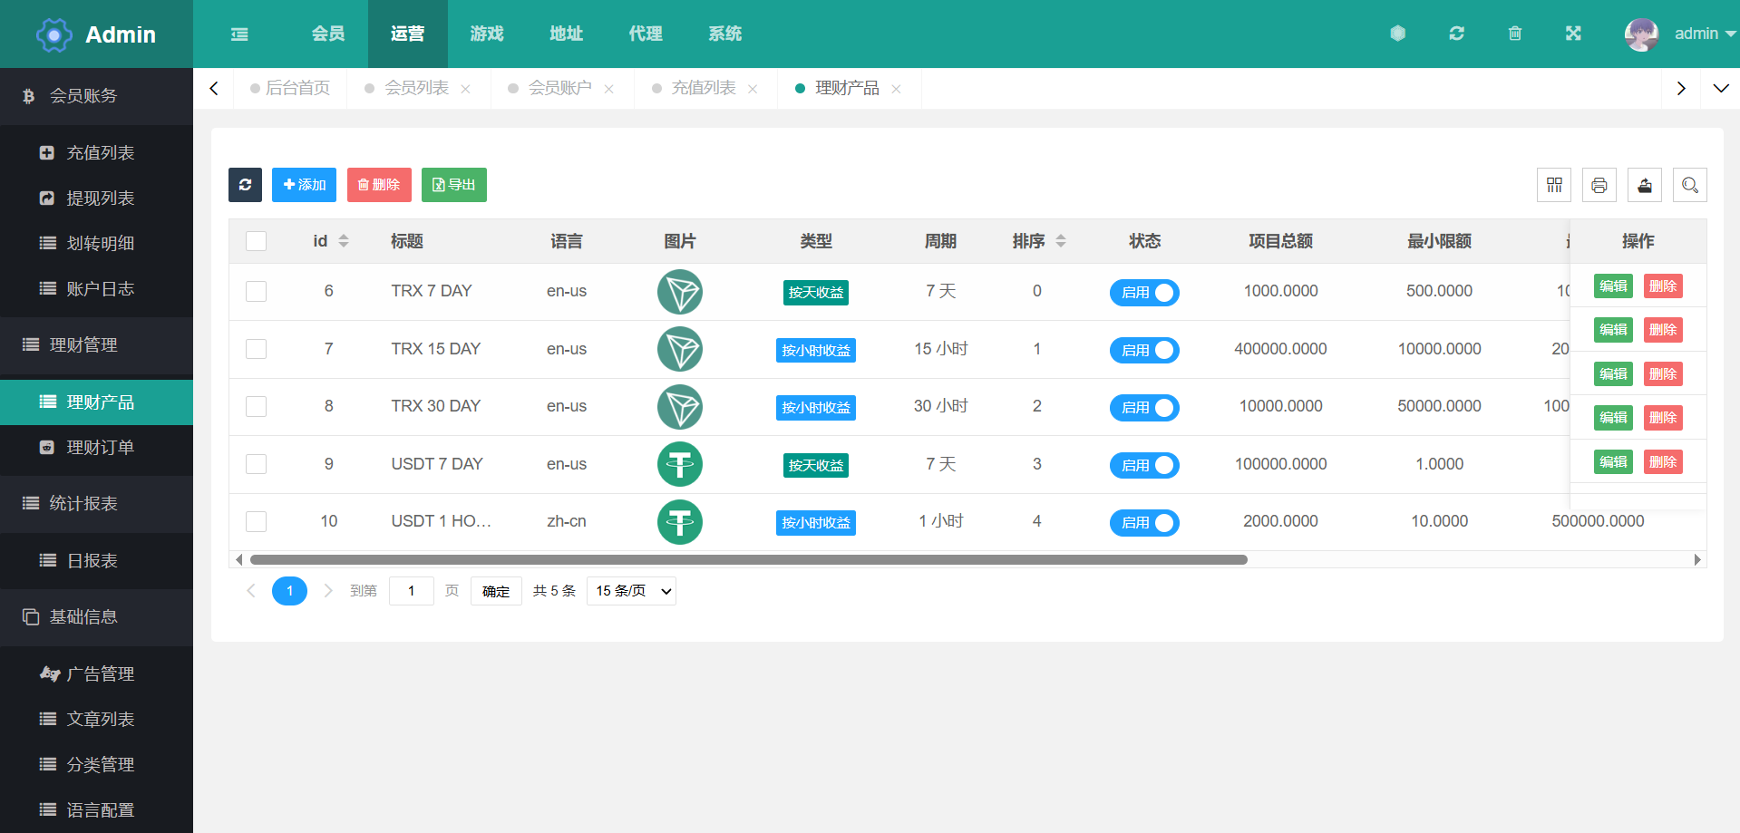The height and width of the screenshot is (833, 1740).
Task: Open the 15 条/页 page size dropdown
Action: tap(632, 591)
